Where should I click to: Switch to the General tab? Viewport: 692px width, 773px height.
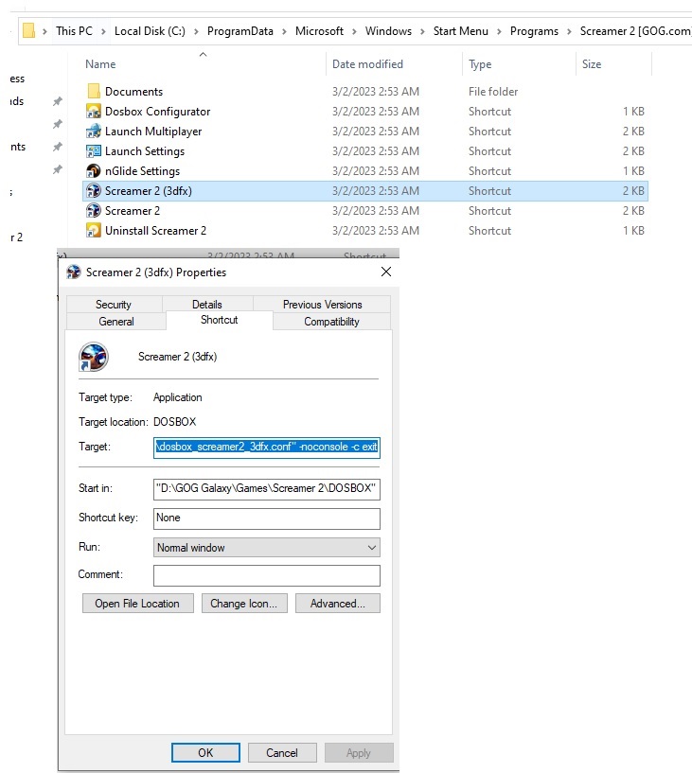coord(115,322)
